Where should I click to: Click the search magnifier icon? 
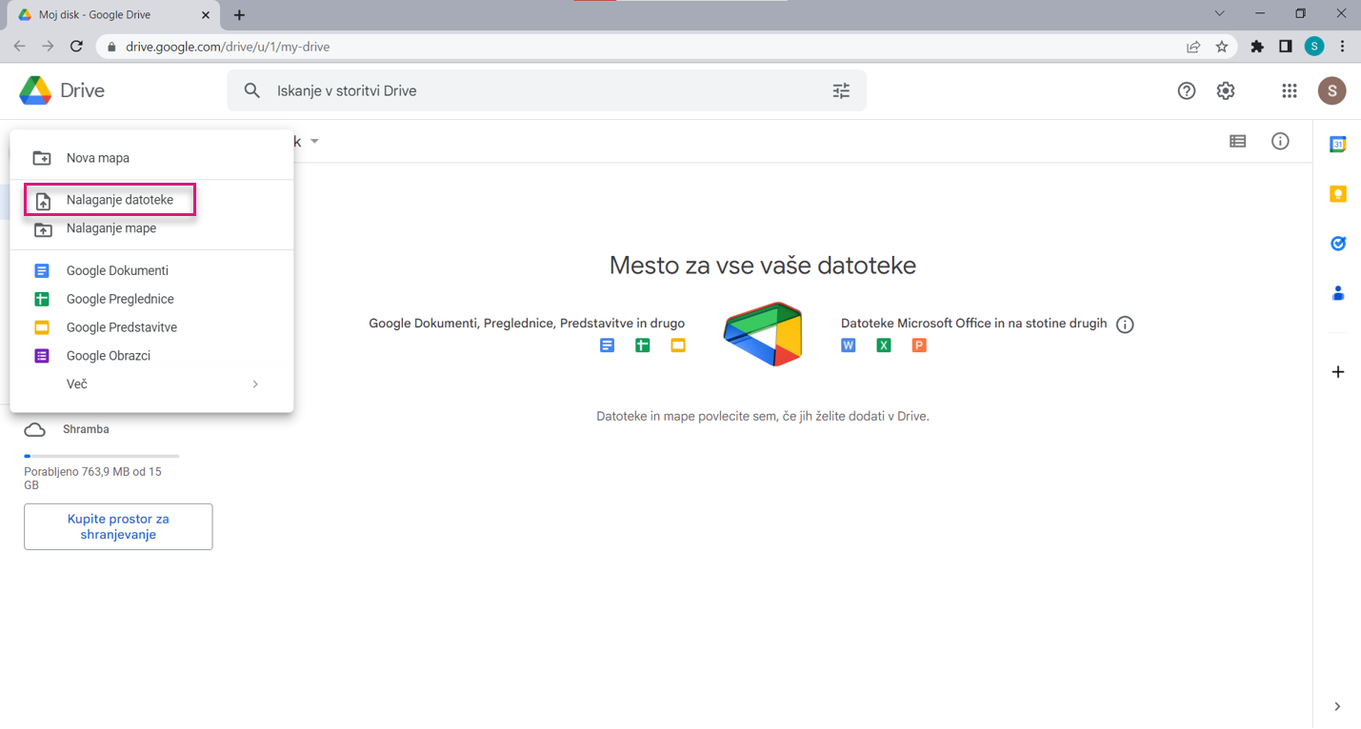click(x=251, y=91)
